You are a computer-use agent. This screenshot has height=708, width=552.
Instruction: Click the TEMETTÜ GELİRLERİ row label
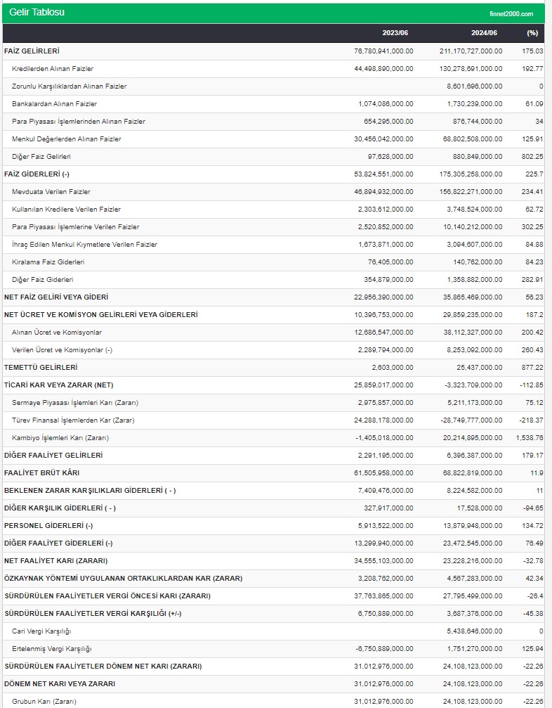(41, 368)
